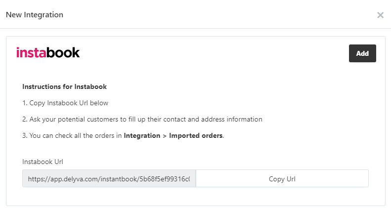Select the pink "insta" part of logo
The height and width of the screenshot is (208, 391).
tap(32, 53)
